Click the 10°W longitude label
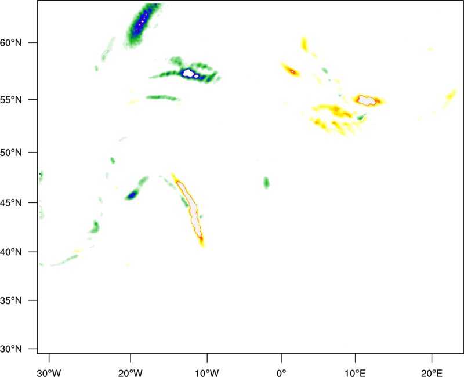The height and width of the screenshot is (377, 464). [x=207, y=372]
